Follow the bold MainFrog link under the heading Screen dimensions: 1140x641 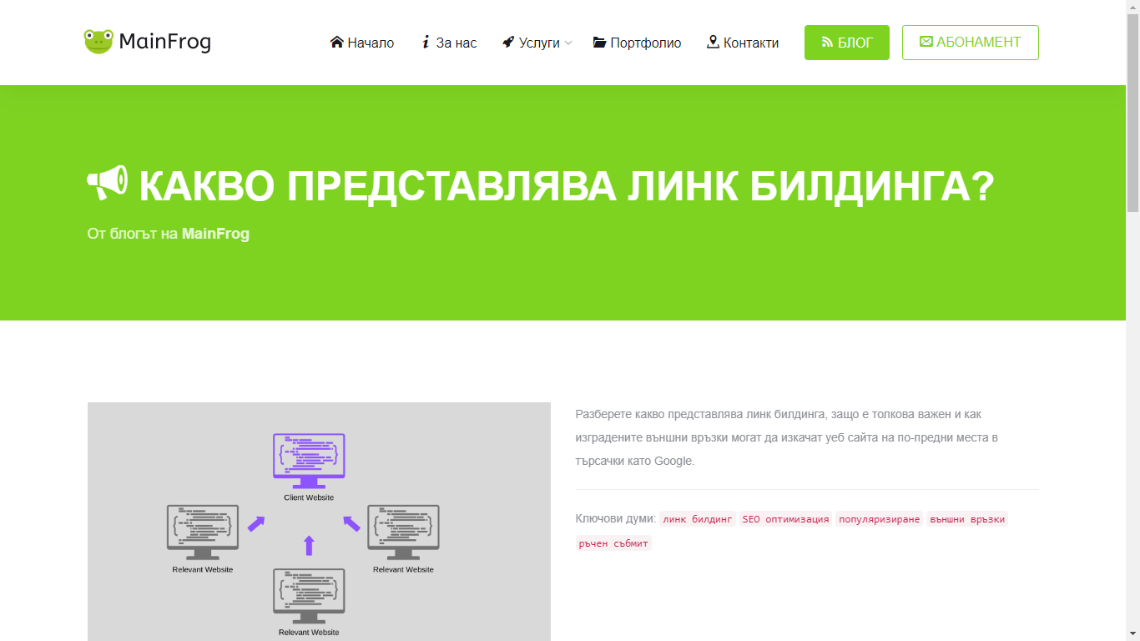[215, 234]
